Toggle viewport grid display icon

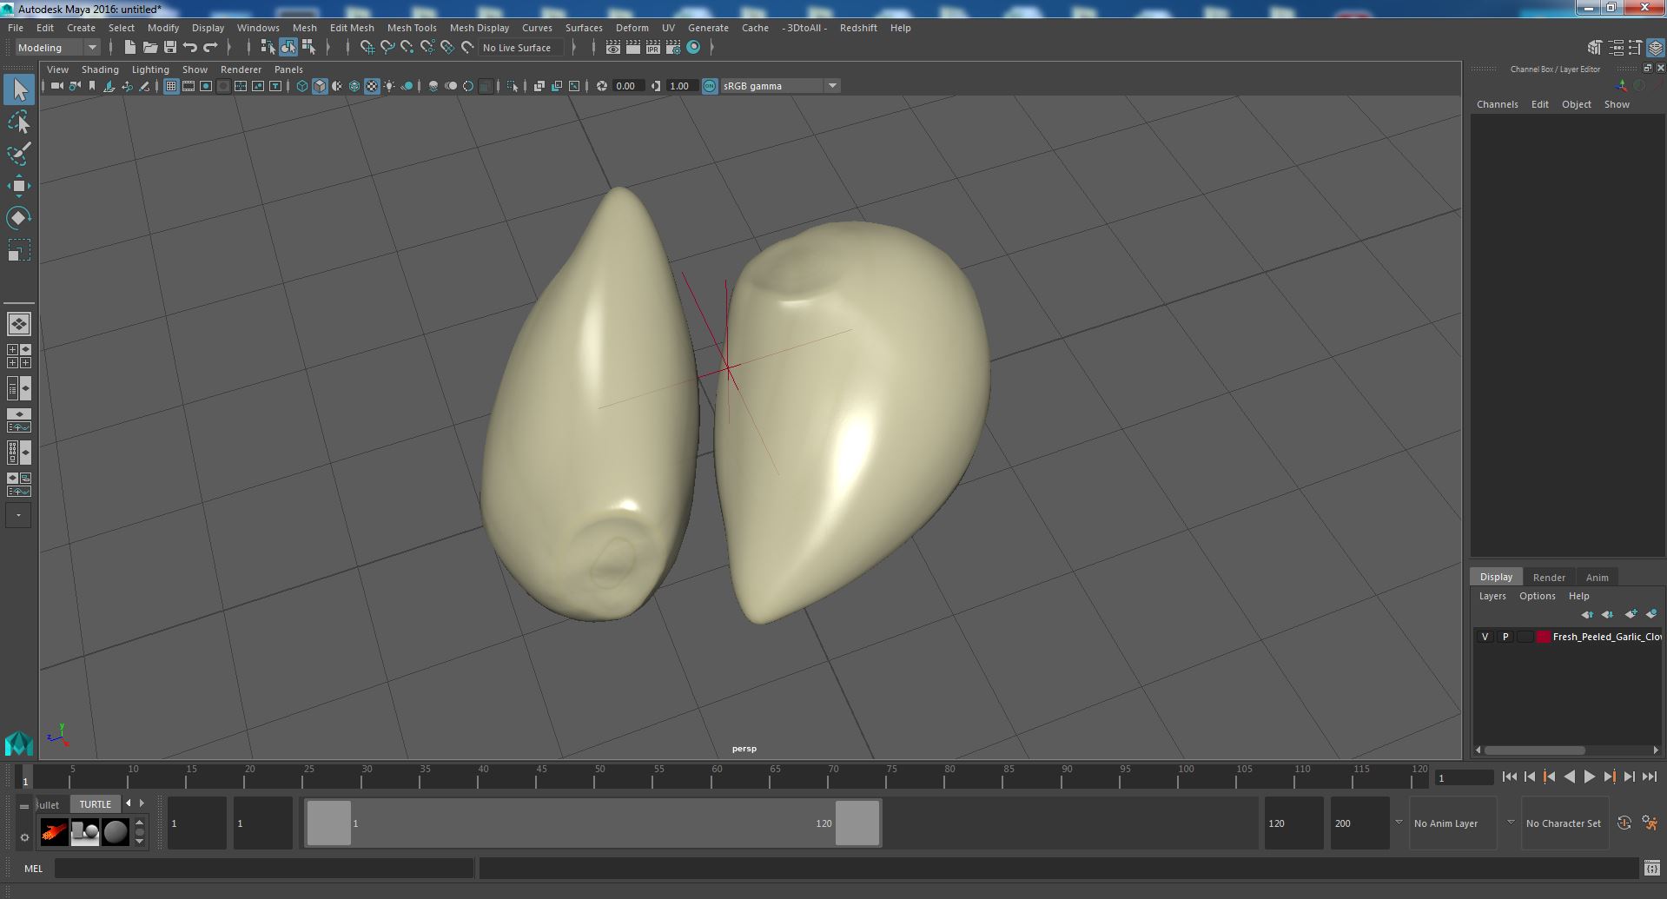coord(171,86)
